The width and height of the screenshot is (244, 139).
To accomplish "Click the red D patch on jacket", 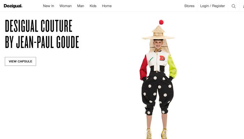I will click(162, 58).
